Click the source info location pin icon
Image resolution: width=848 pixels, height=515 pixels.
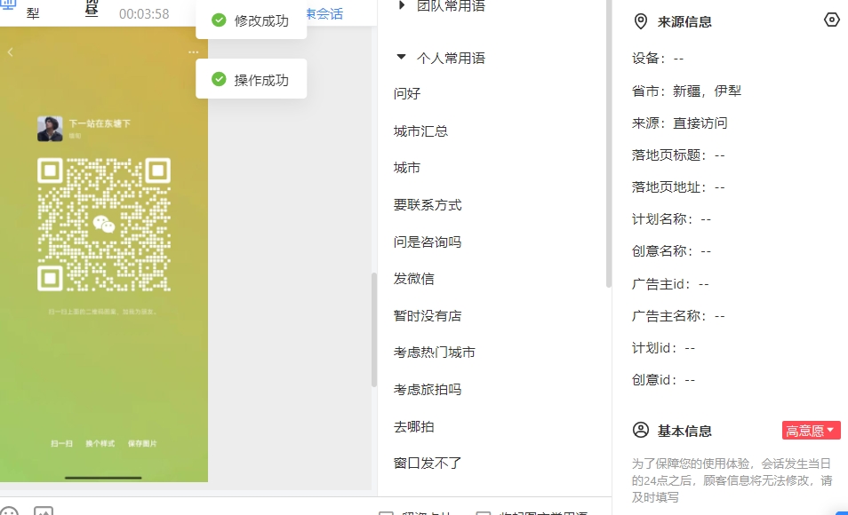click(640, 21)
